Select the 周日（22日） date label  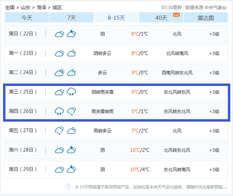point(23,34)
